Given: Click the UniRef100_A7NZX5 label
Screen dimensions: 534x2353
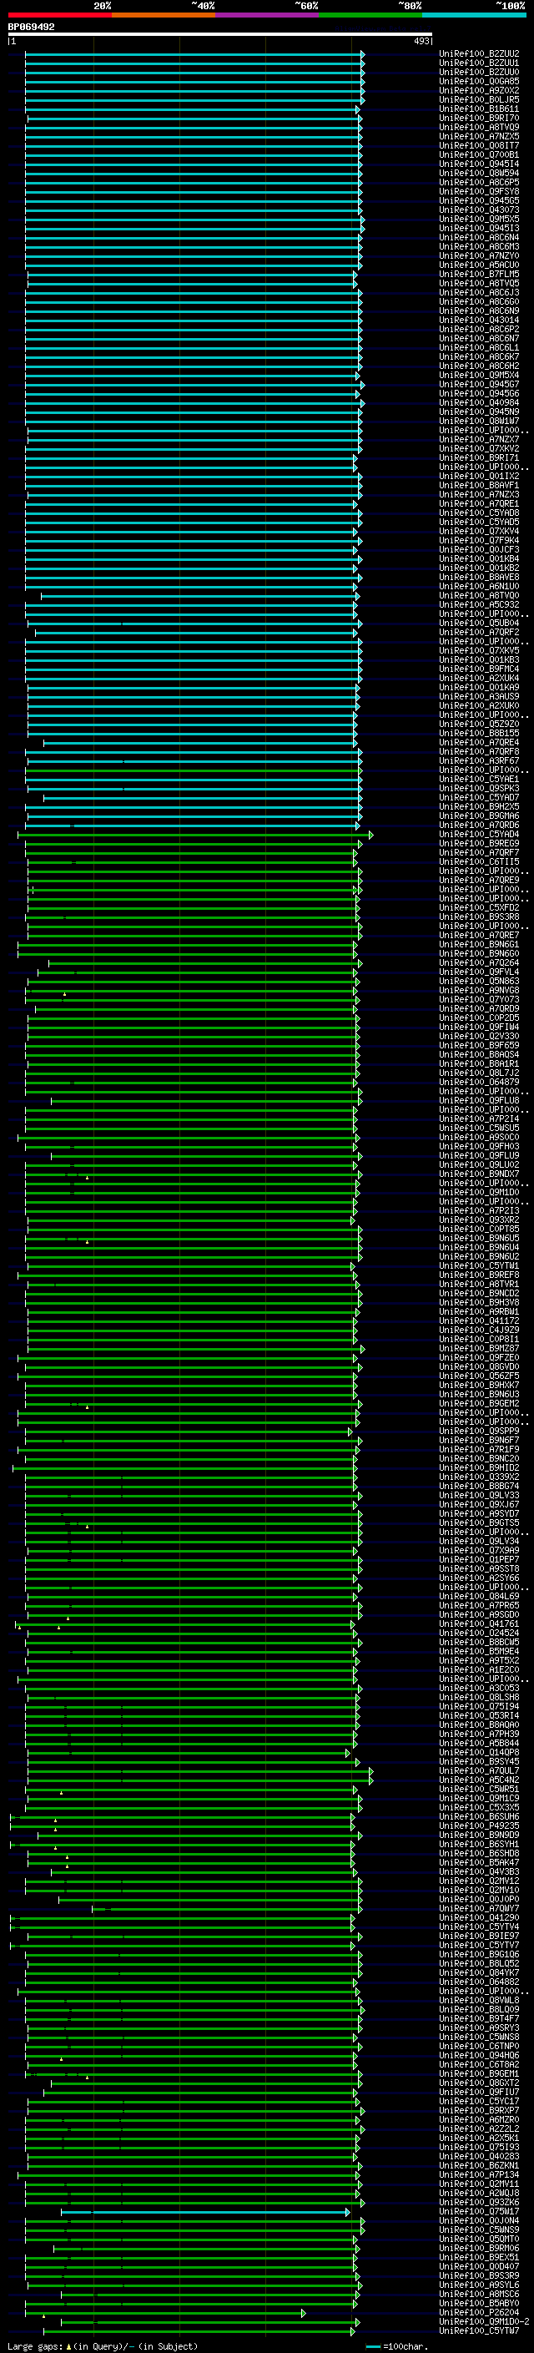Looking at the screenshot, I should point(479,136).
